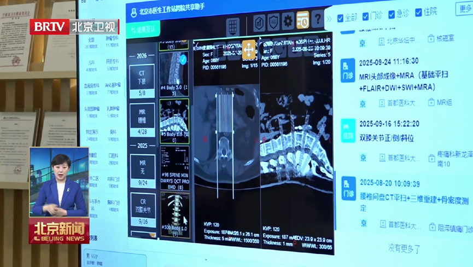This screenshot has height=267, width=473.
Task: Click the 门诊 badge of 2025-08-20 record
Action: coord(348,189)
